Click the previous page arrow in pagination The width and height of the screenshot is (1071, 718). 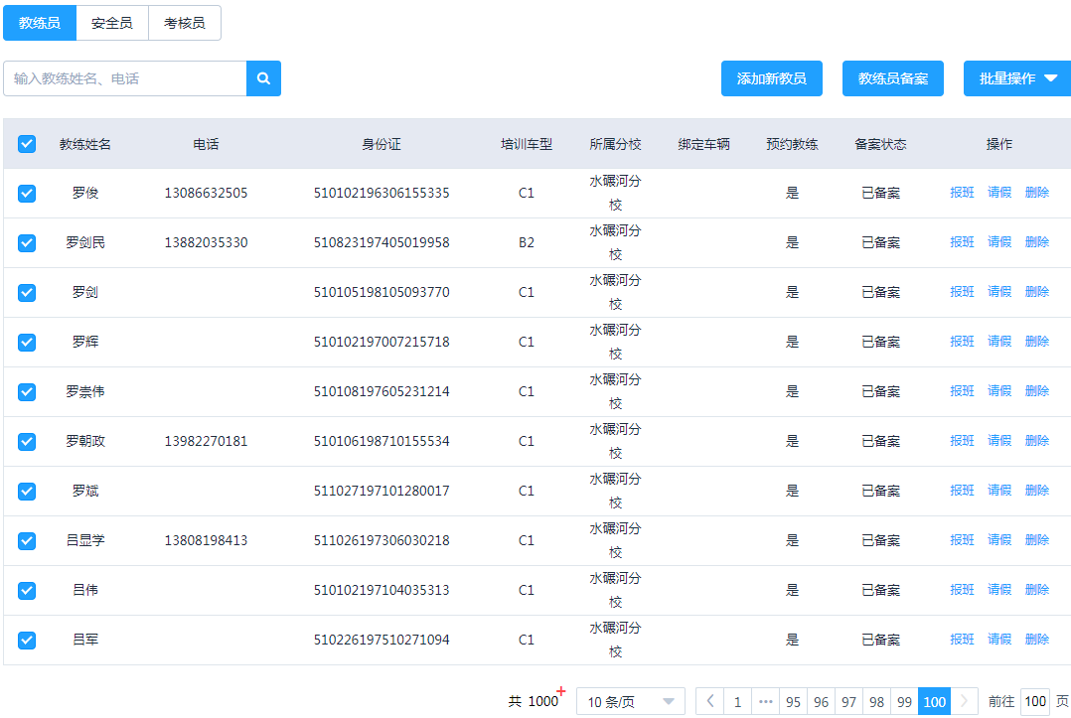point(710,701)
